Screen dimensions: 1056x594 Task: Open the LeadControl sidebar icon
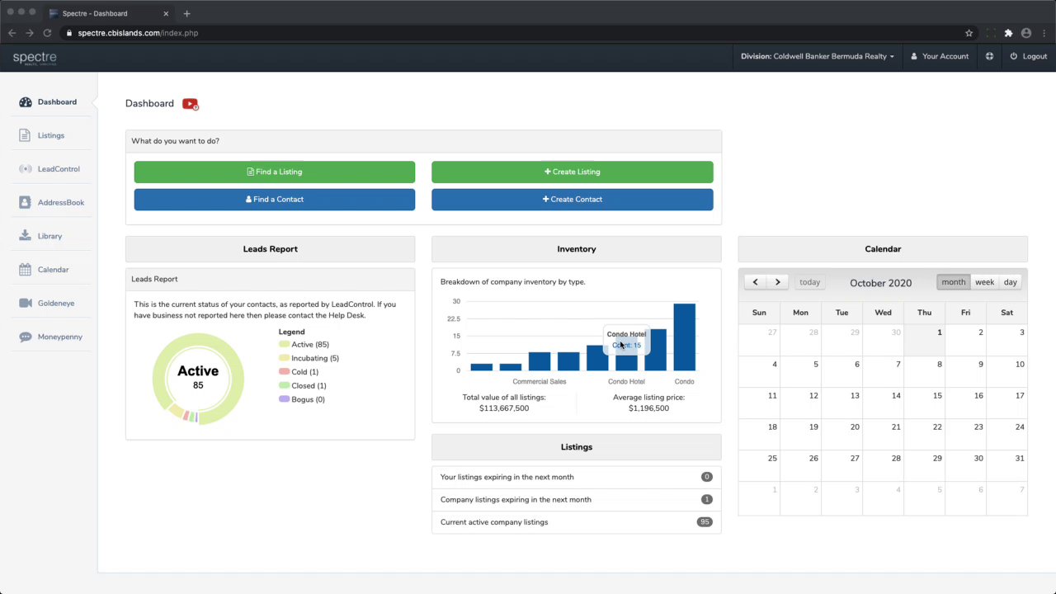pos(25,169)
